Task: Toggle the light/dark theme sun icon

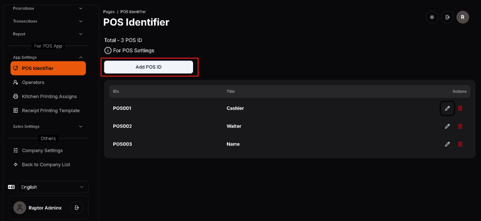Action: click(431, 17)
